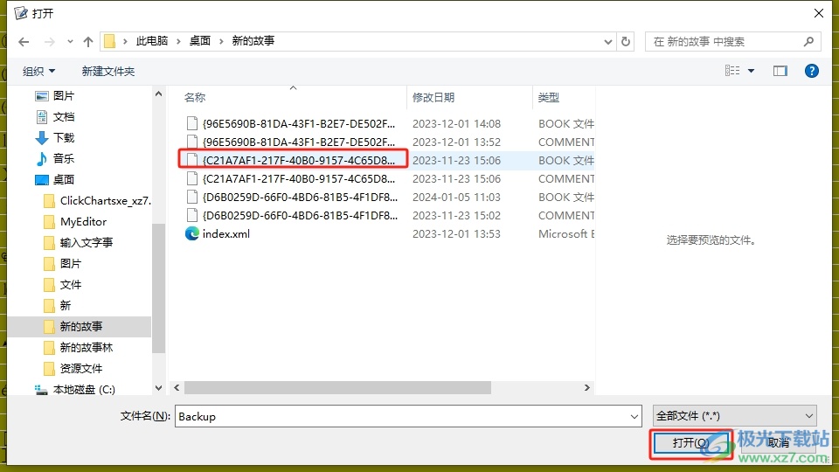Open 图片 folder under desktop tree
839x472 pixels.
click(62, 263)
